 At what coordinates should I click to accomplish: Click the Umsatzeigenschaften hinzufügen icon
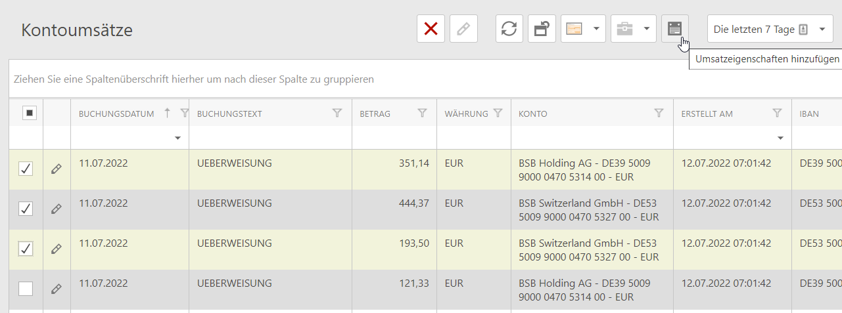(674, 29)
